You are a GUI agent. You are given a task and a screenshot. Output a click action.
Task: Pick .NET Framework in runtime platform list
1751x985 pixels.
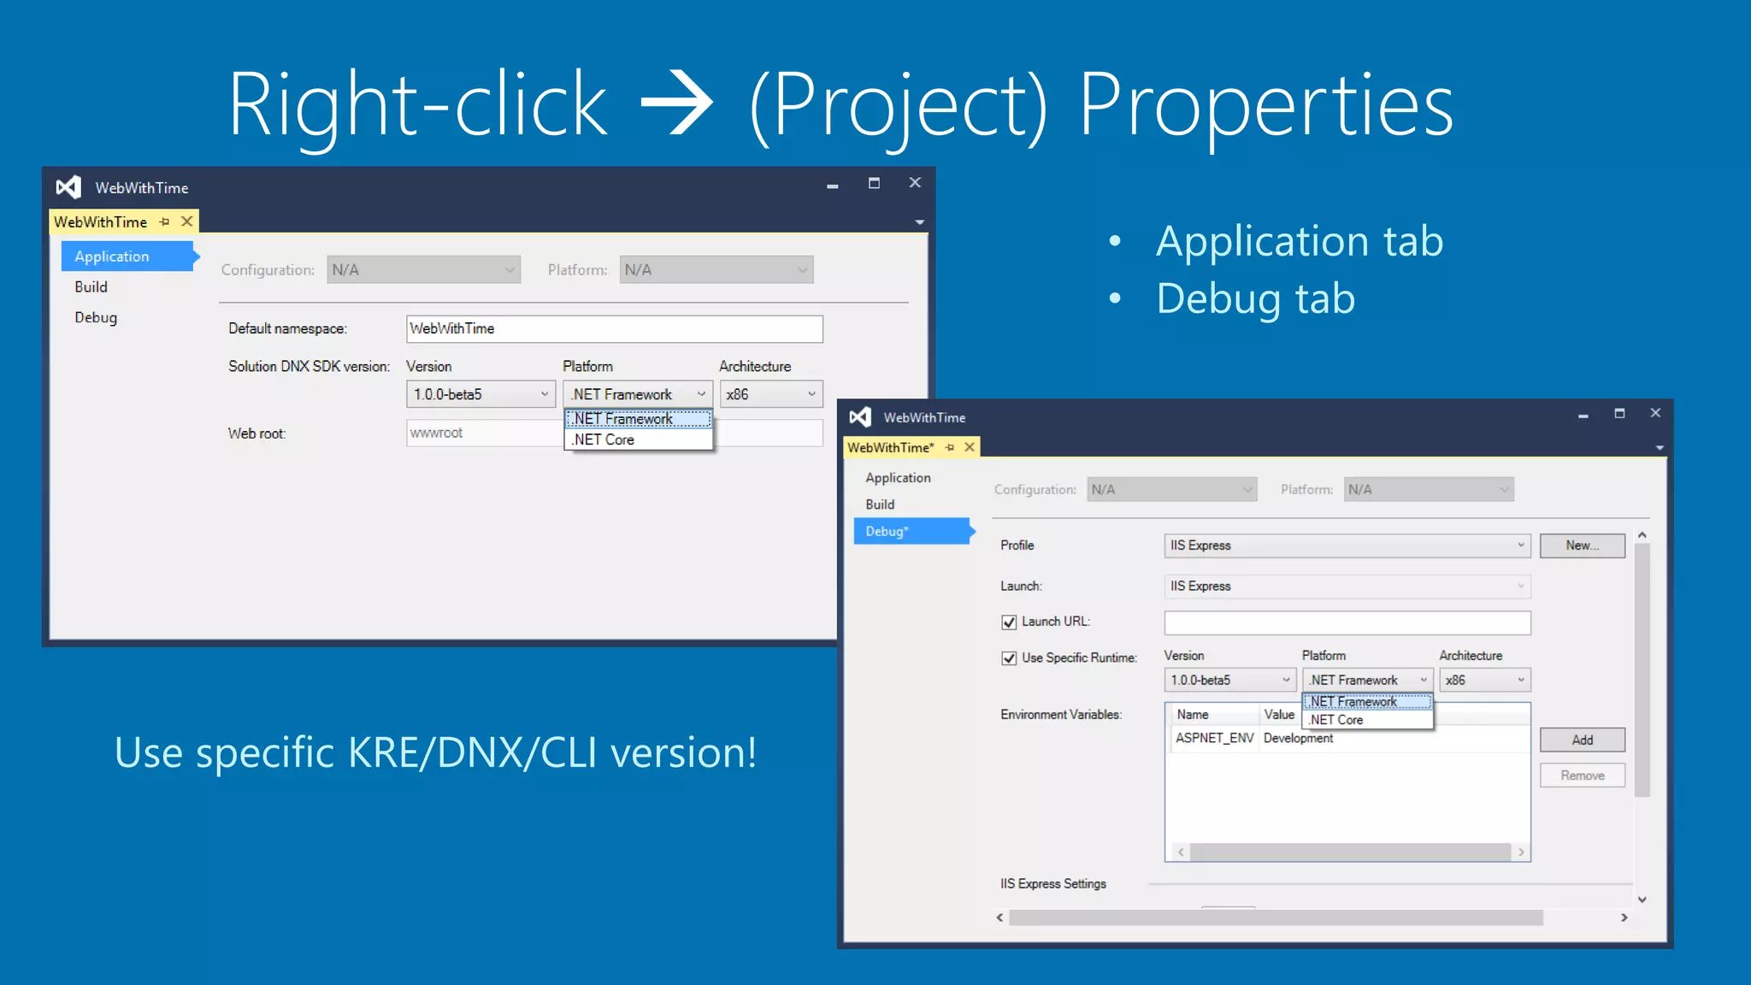1367,702
